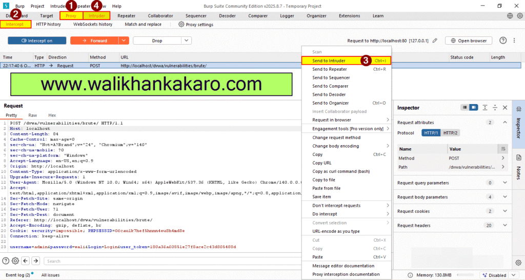The width and height of the screenshot is (525, 280).
Task: Open Event log (2) in status bar
Action: (x=18, y=275)
